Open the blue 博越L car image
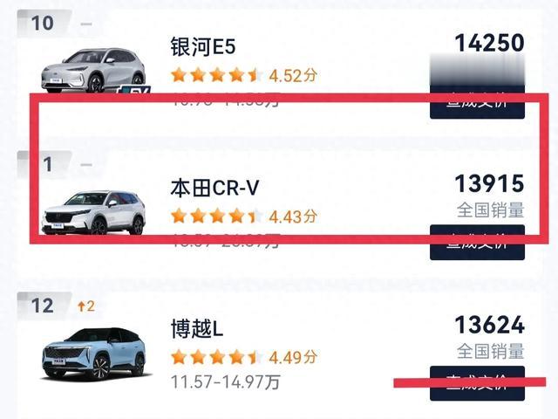Image resolution: width=558 pixels, height=419 pixels. click(93, 354)
